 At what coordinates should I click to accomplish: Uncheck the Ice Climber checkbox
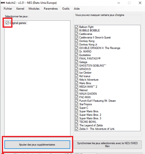77,73
